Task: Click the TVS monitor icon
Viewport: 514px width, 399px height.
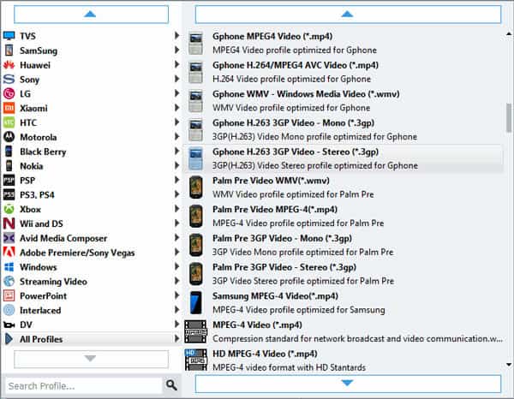Action: [x=9, y=36]
